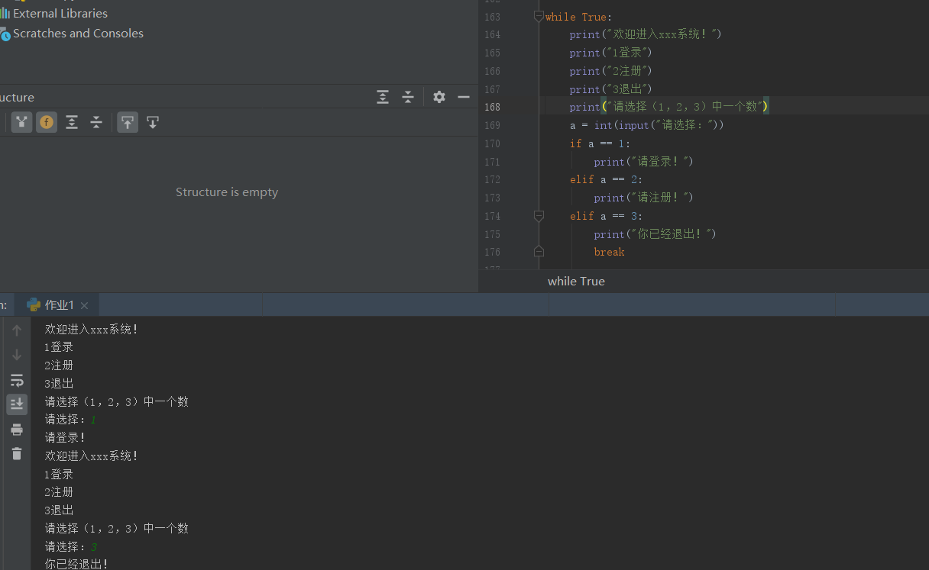Select Expand All in the Structure toolbar
The height and width of the screenshot is (570, 929).
coord(71,122)
